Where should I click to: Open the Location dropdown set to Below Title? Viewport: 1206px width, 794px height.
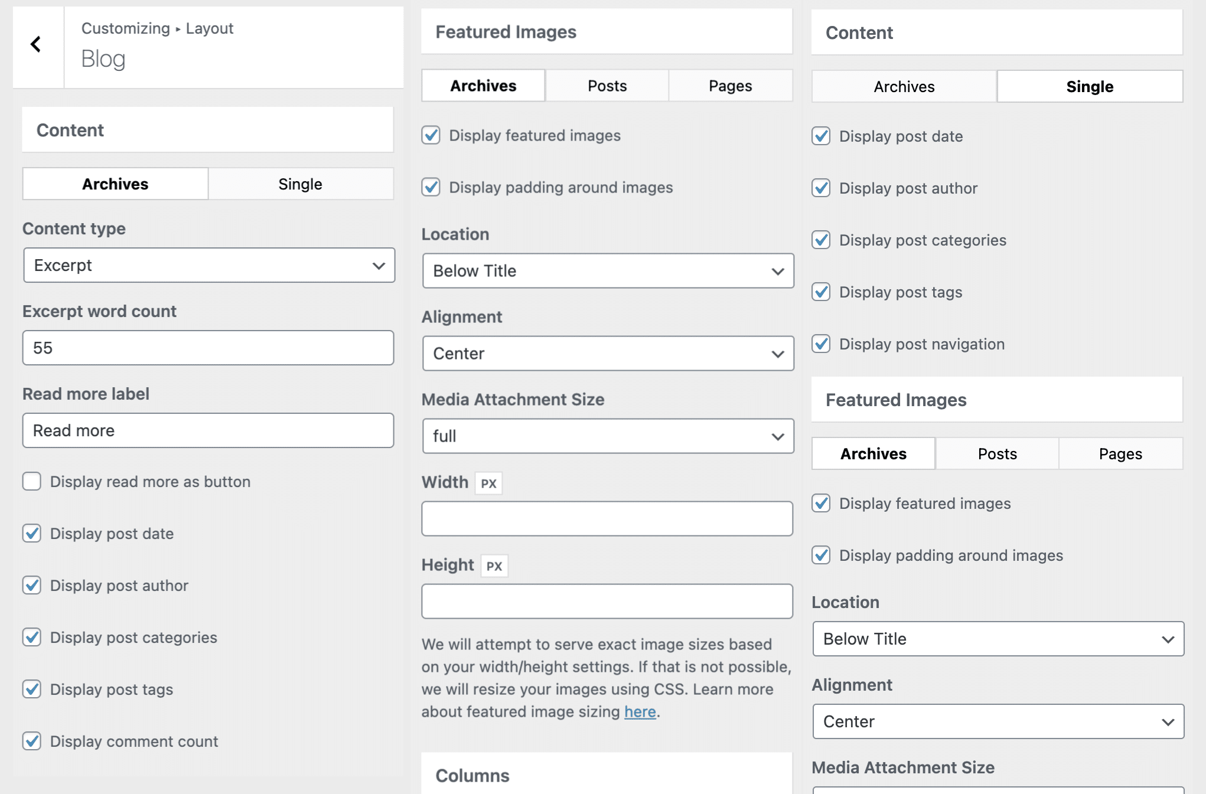(607, 271)
